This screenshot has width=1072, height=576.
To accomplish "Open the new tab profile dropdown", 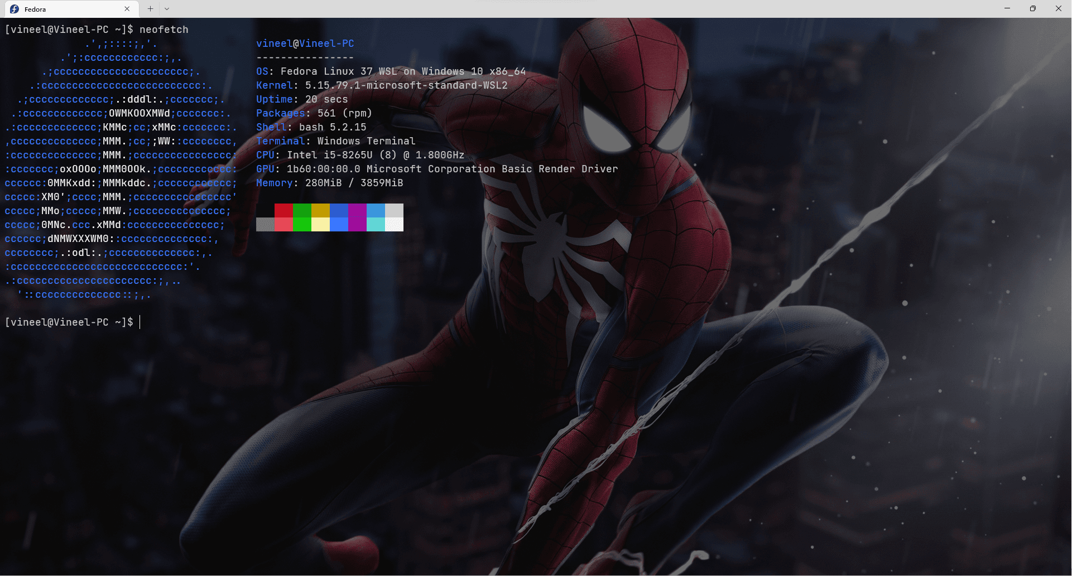I will (167, 9).
